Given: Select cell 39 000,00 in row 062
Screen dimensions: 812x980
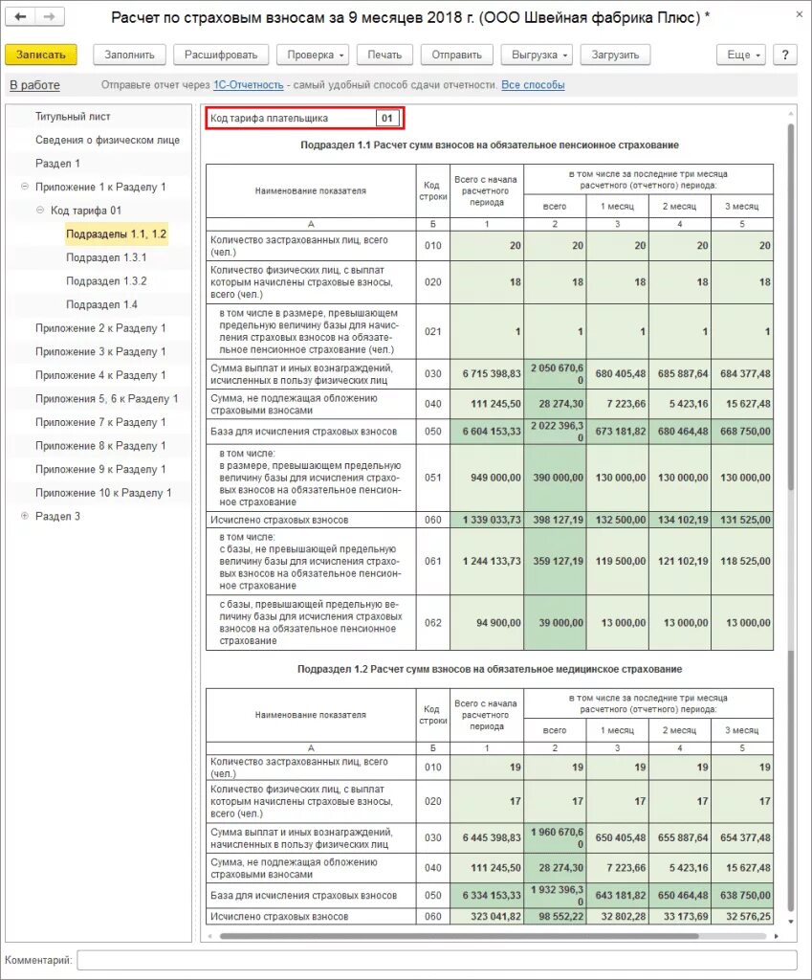Looking at the screenshot, I should pyautogui.click(x=555, y=622).
